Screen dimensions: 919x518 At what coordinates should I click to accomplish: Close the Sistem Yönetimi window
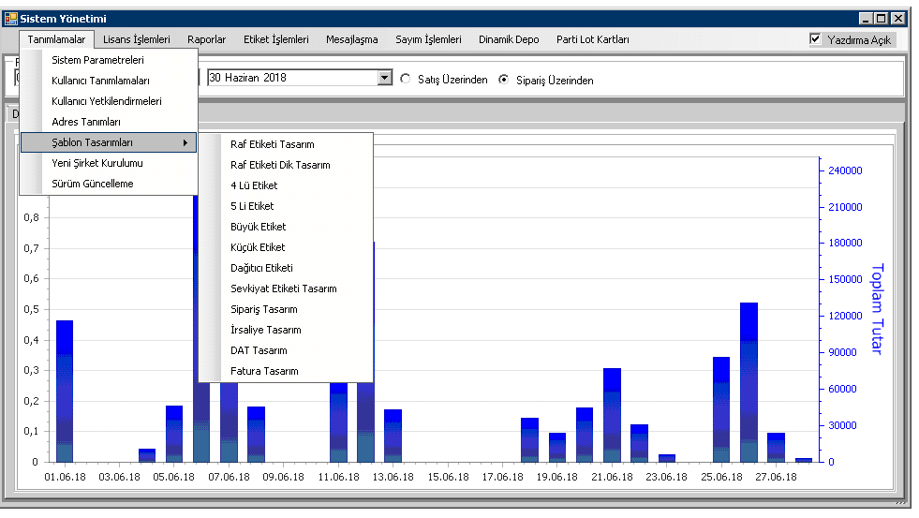pos(897,19)
